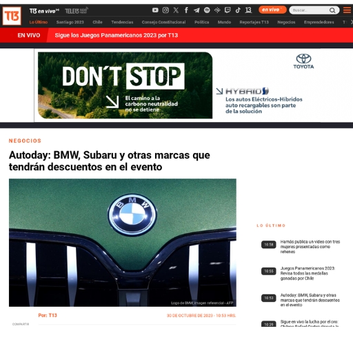Open the 'Consejo Constitucional' section
Screen dimensions: 353x353
click(163, 22)
